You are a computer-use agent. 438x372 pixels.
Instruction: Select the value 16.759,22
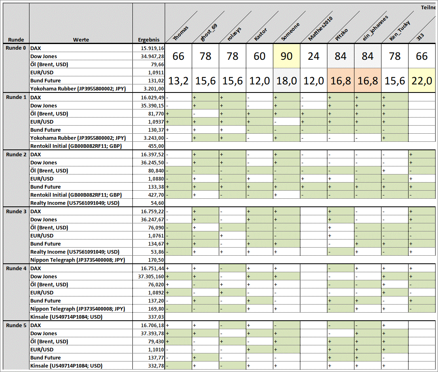[x=152, y=211]
